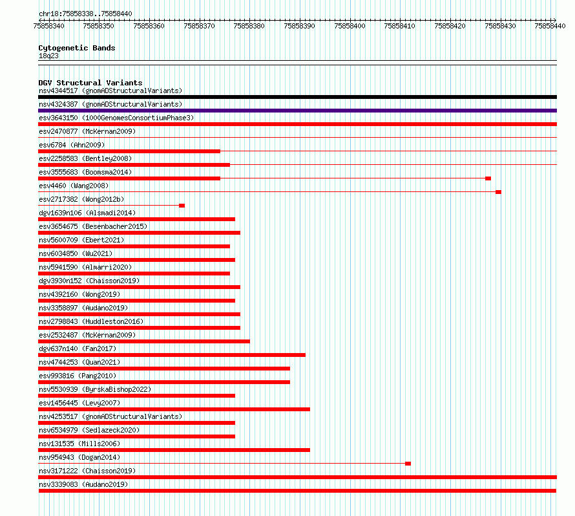The height and width of the screenshot is (516, 575).
Task: Select the thick bar of esv6784
Action: [x=129, y=151]
